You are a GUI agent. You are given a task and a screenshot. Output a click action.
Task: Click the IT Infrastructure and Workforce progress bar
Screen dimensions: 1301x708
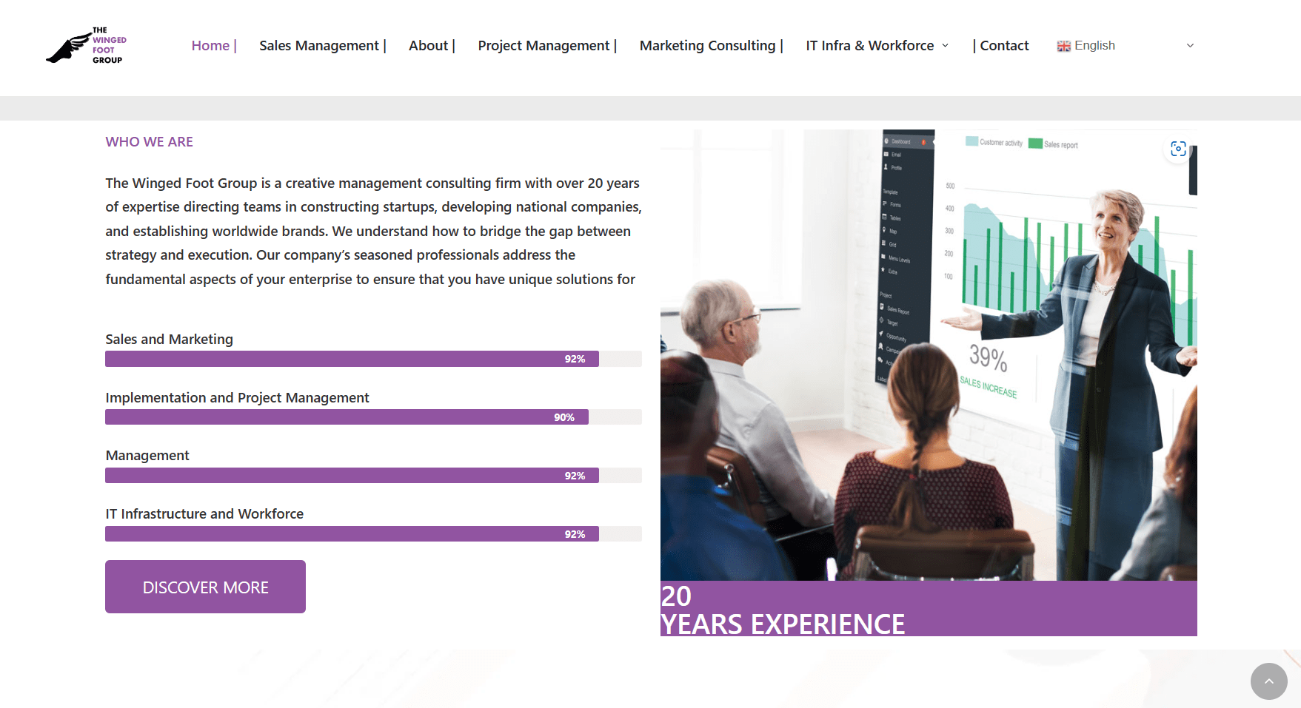(x=352, y=534)
